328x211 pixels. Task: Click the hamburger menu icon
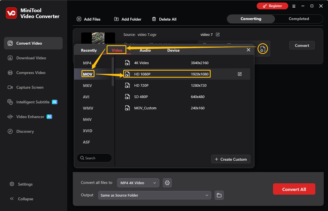pos(294,6)
